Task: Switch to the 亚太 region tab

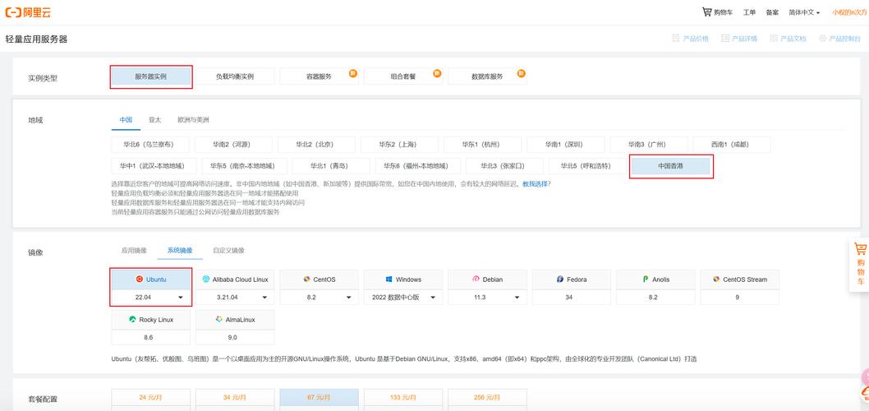Action: 154,120
